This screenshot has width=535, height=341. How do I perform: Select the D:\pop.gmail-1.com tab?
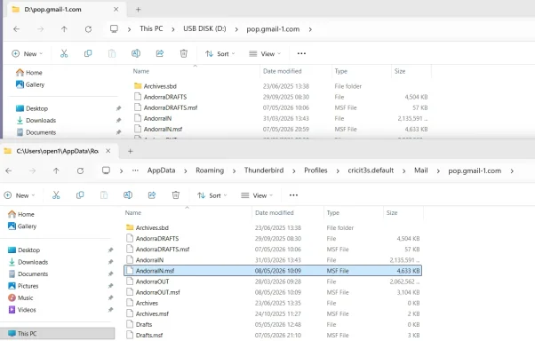click(65, 9)
